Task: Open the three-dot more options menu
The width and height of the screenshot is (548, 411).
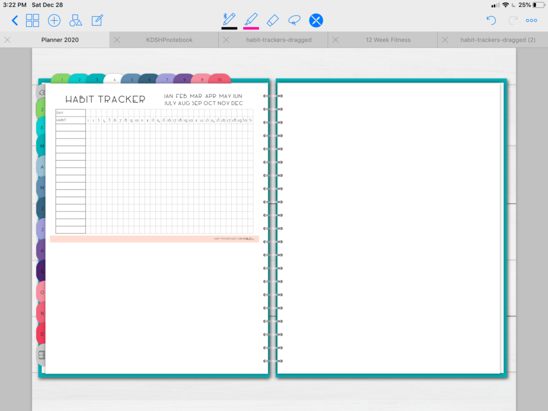Action: pos(531,20)
